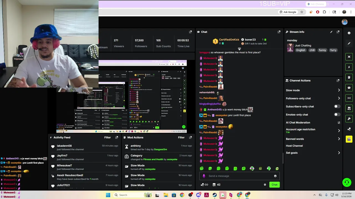Click the channel points infinity icon
Viewport: 355px width, 199px height.
(x=204, y=185)
